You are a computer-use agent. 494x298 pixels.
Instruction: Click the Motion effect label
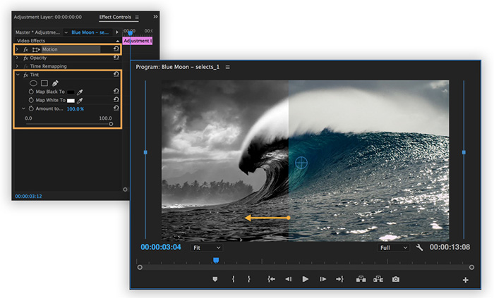point(50,49)
